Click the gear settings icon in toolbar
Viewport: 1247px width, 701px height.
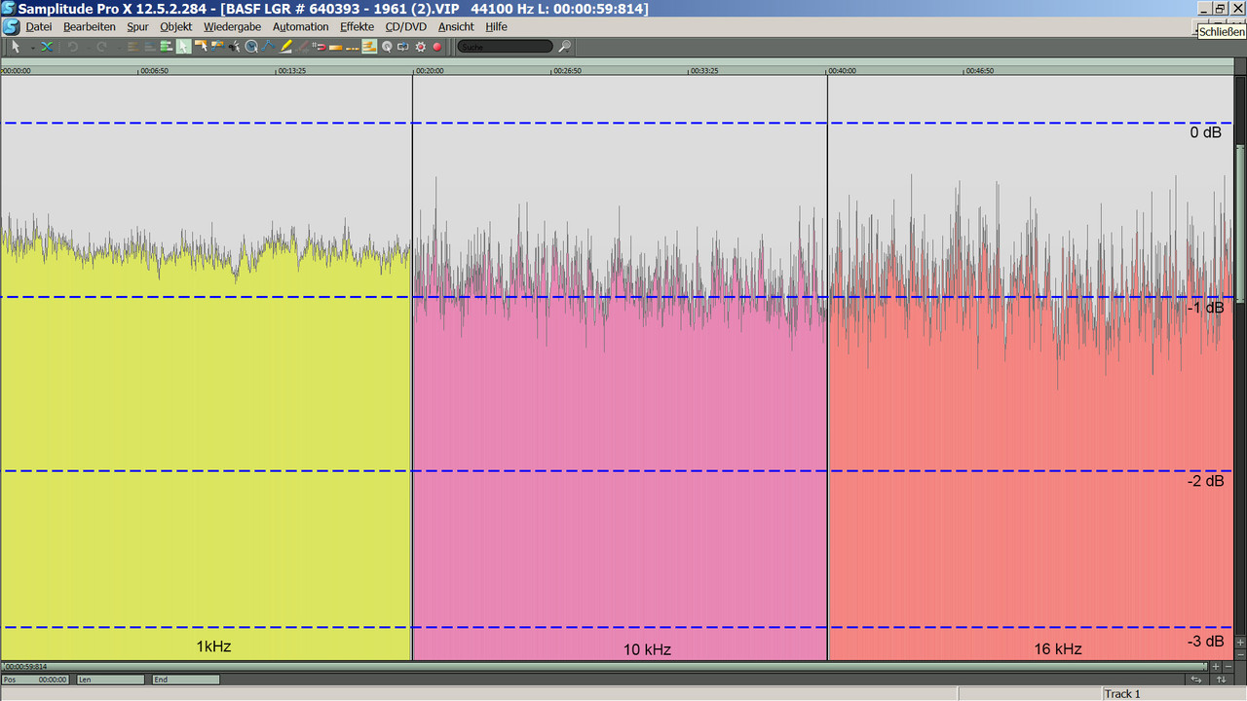click(x=420, y=46)
